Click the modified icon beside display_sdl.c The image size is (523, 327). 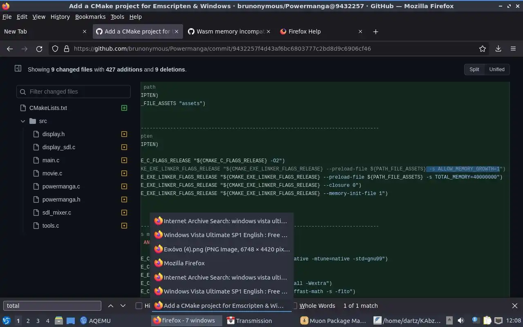click(124, 147)
